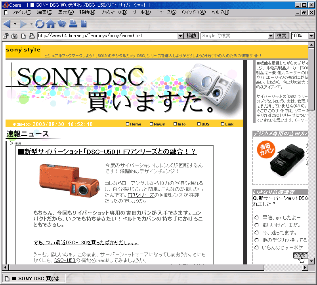Click the horizontal scrollbar left arrow
The image size is (317, 285).
(6, 268)
